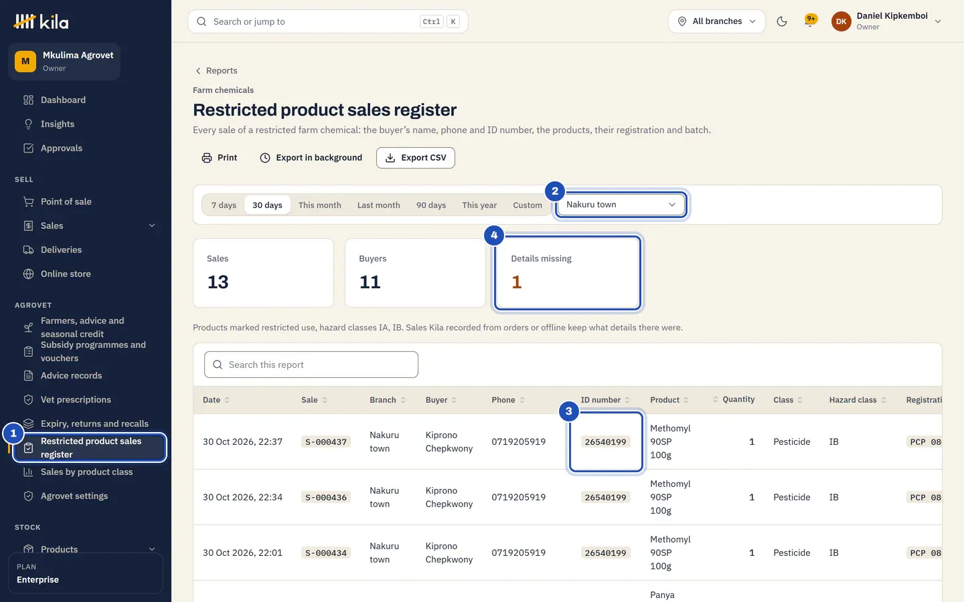Click the Kila logo
The height and width of the screenshot is (602, 964).
click(x=41, y=21)
